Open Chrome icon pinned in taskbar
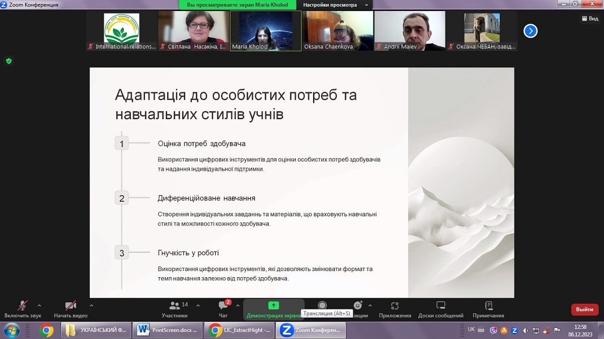The width and height of the screenshot is (604, 339). [x=46, y=330]
